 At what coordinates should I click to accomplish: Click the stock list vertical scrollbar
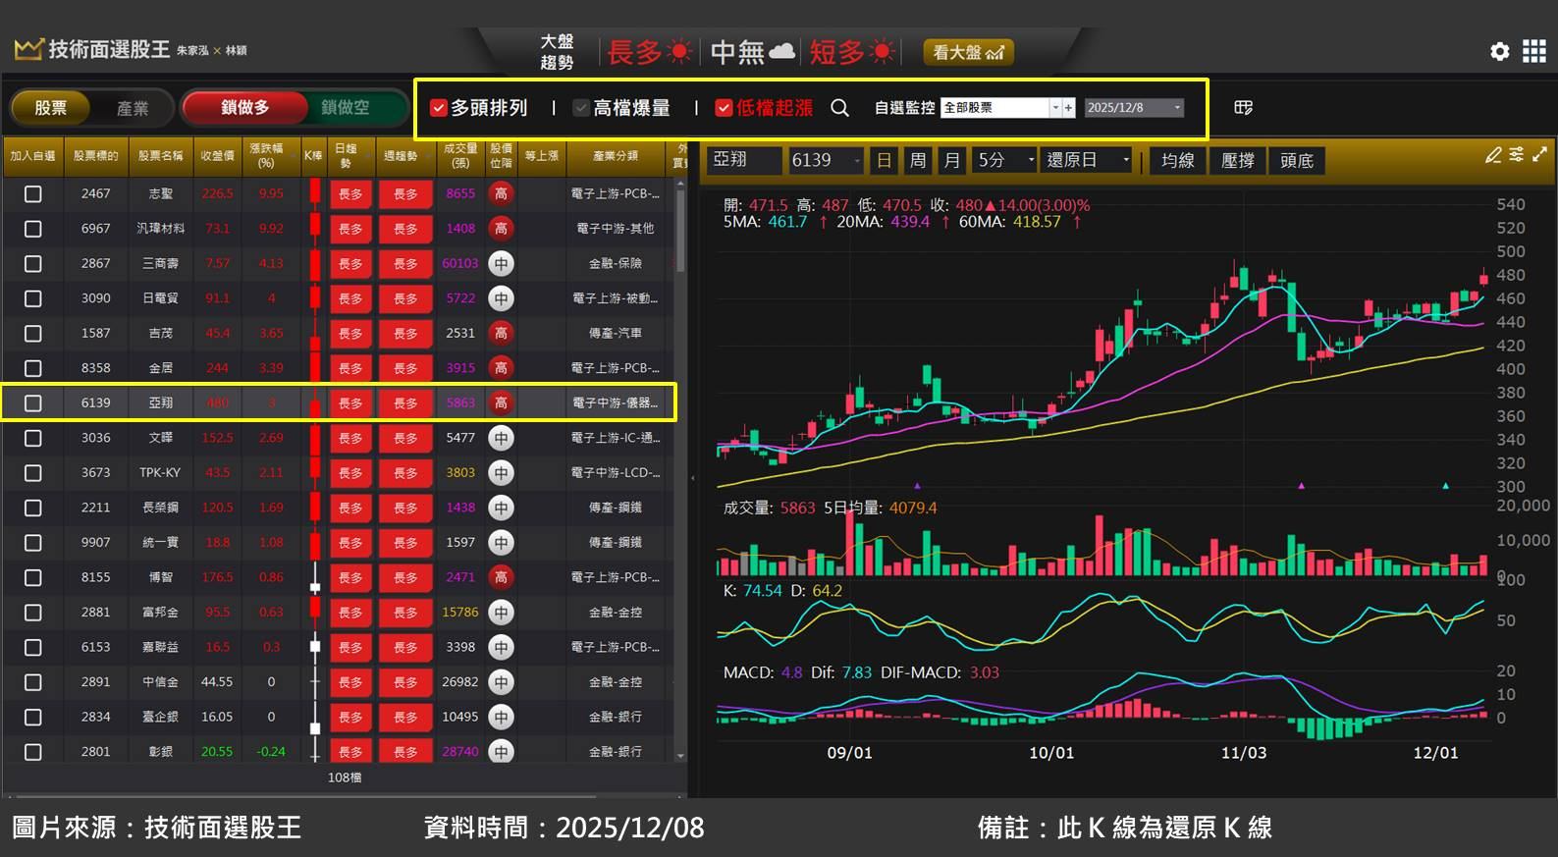click(x=681, y=231)
